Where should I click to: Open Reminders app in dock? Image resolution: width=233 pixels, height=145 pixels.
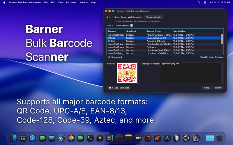pyautogui.click(x=119, y=138)
